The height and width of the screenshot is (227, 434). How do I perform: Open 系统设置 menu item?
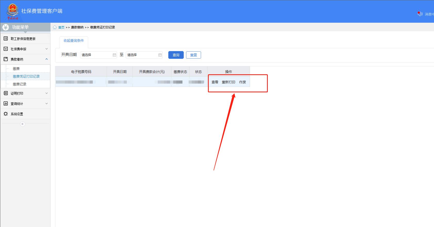(x=25, y=114)
